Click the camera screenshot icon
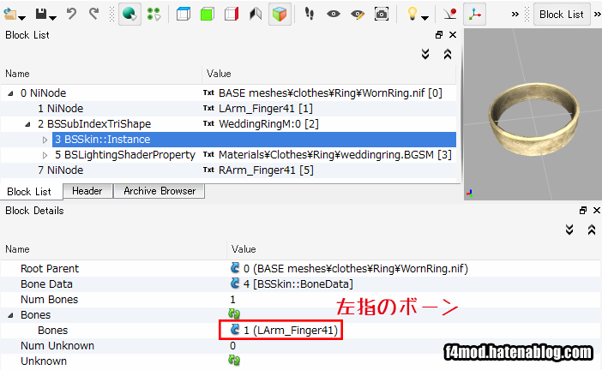Viewport: 602px width, 370px height. (382, 15)
